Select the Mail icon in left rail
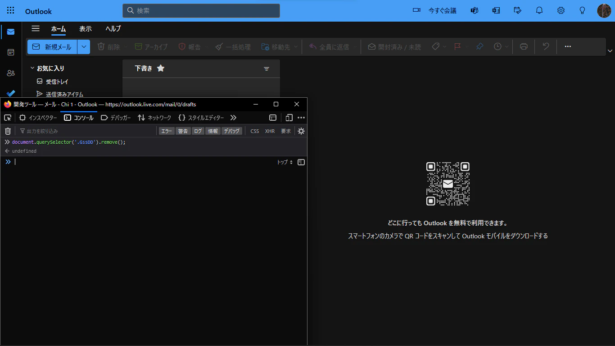Viewport: 615px width, 346px height. point(11,32)
